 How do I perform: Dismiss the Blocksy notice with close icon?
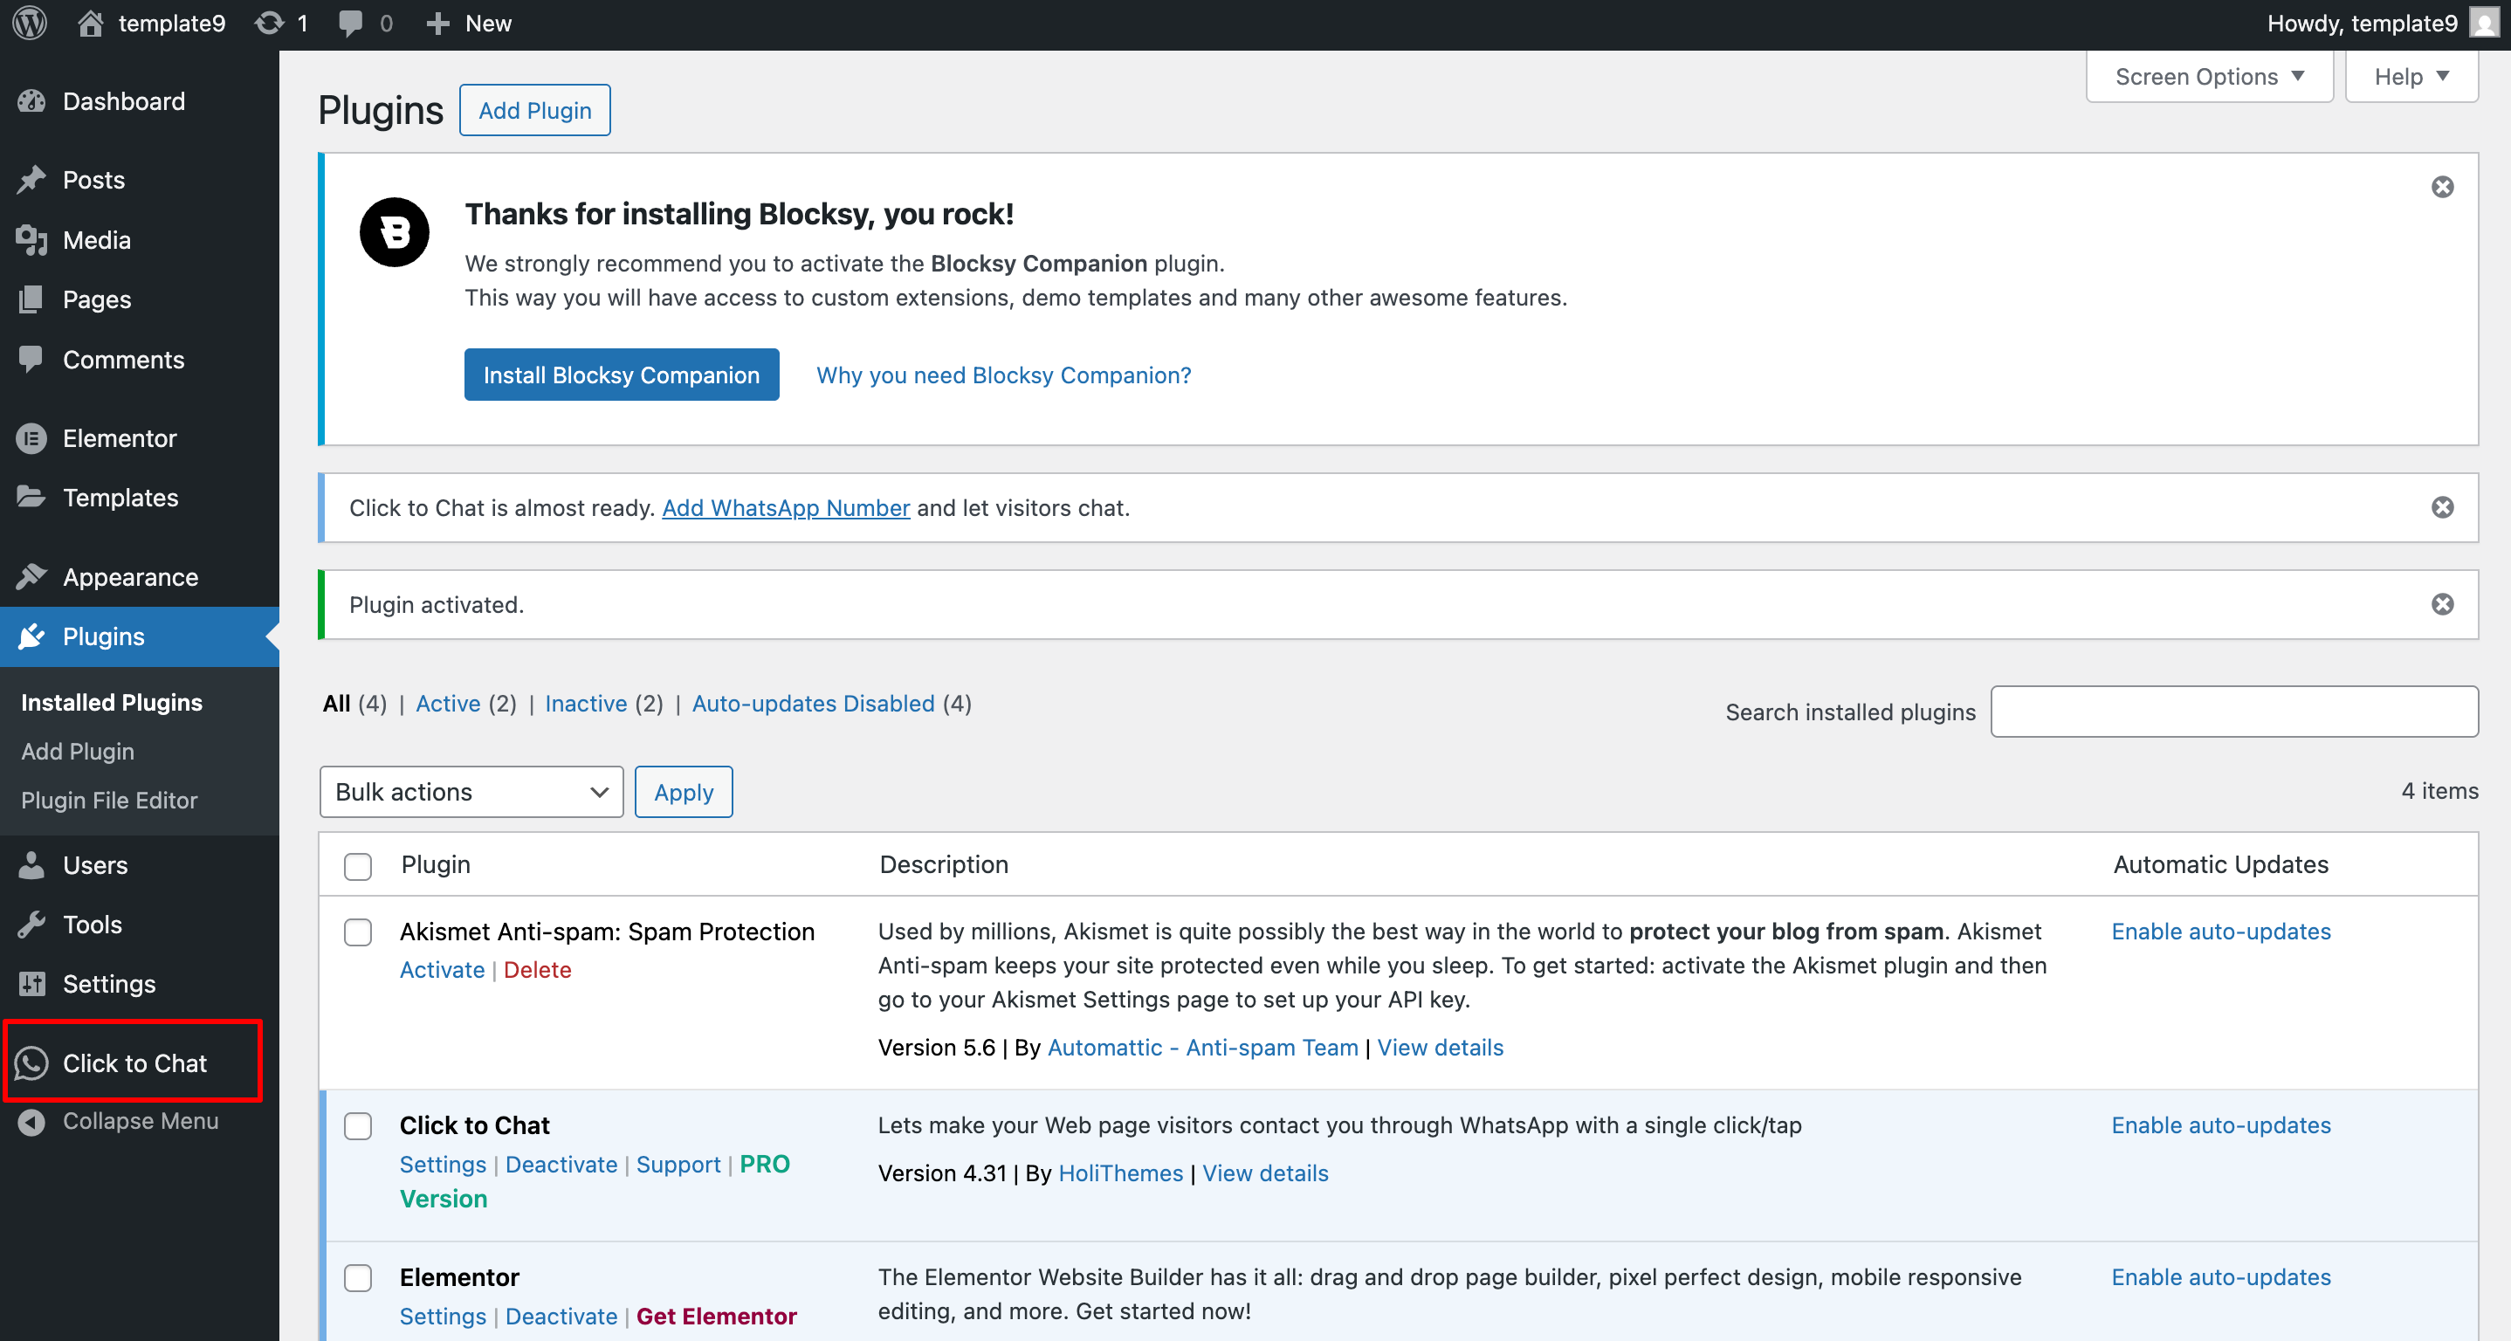click(2442, 187)
